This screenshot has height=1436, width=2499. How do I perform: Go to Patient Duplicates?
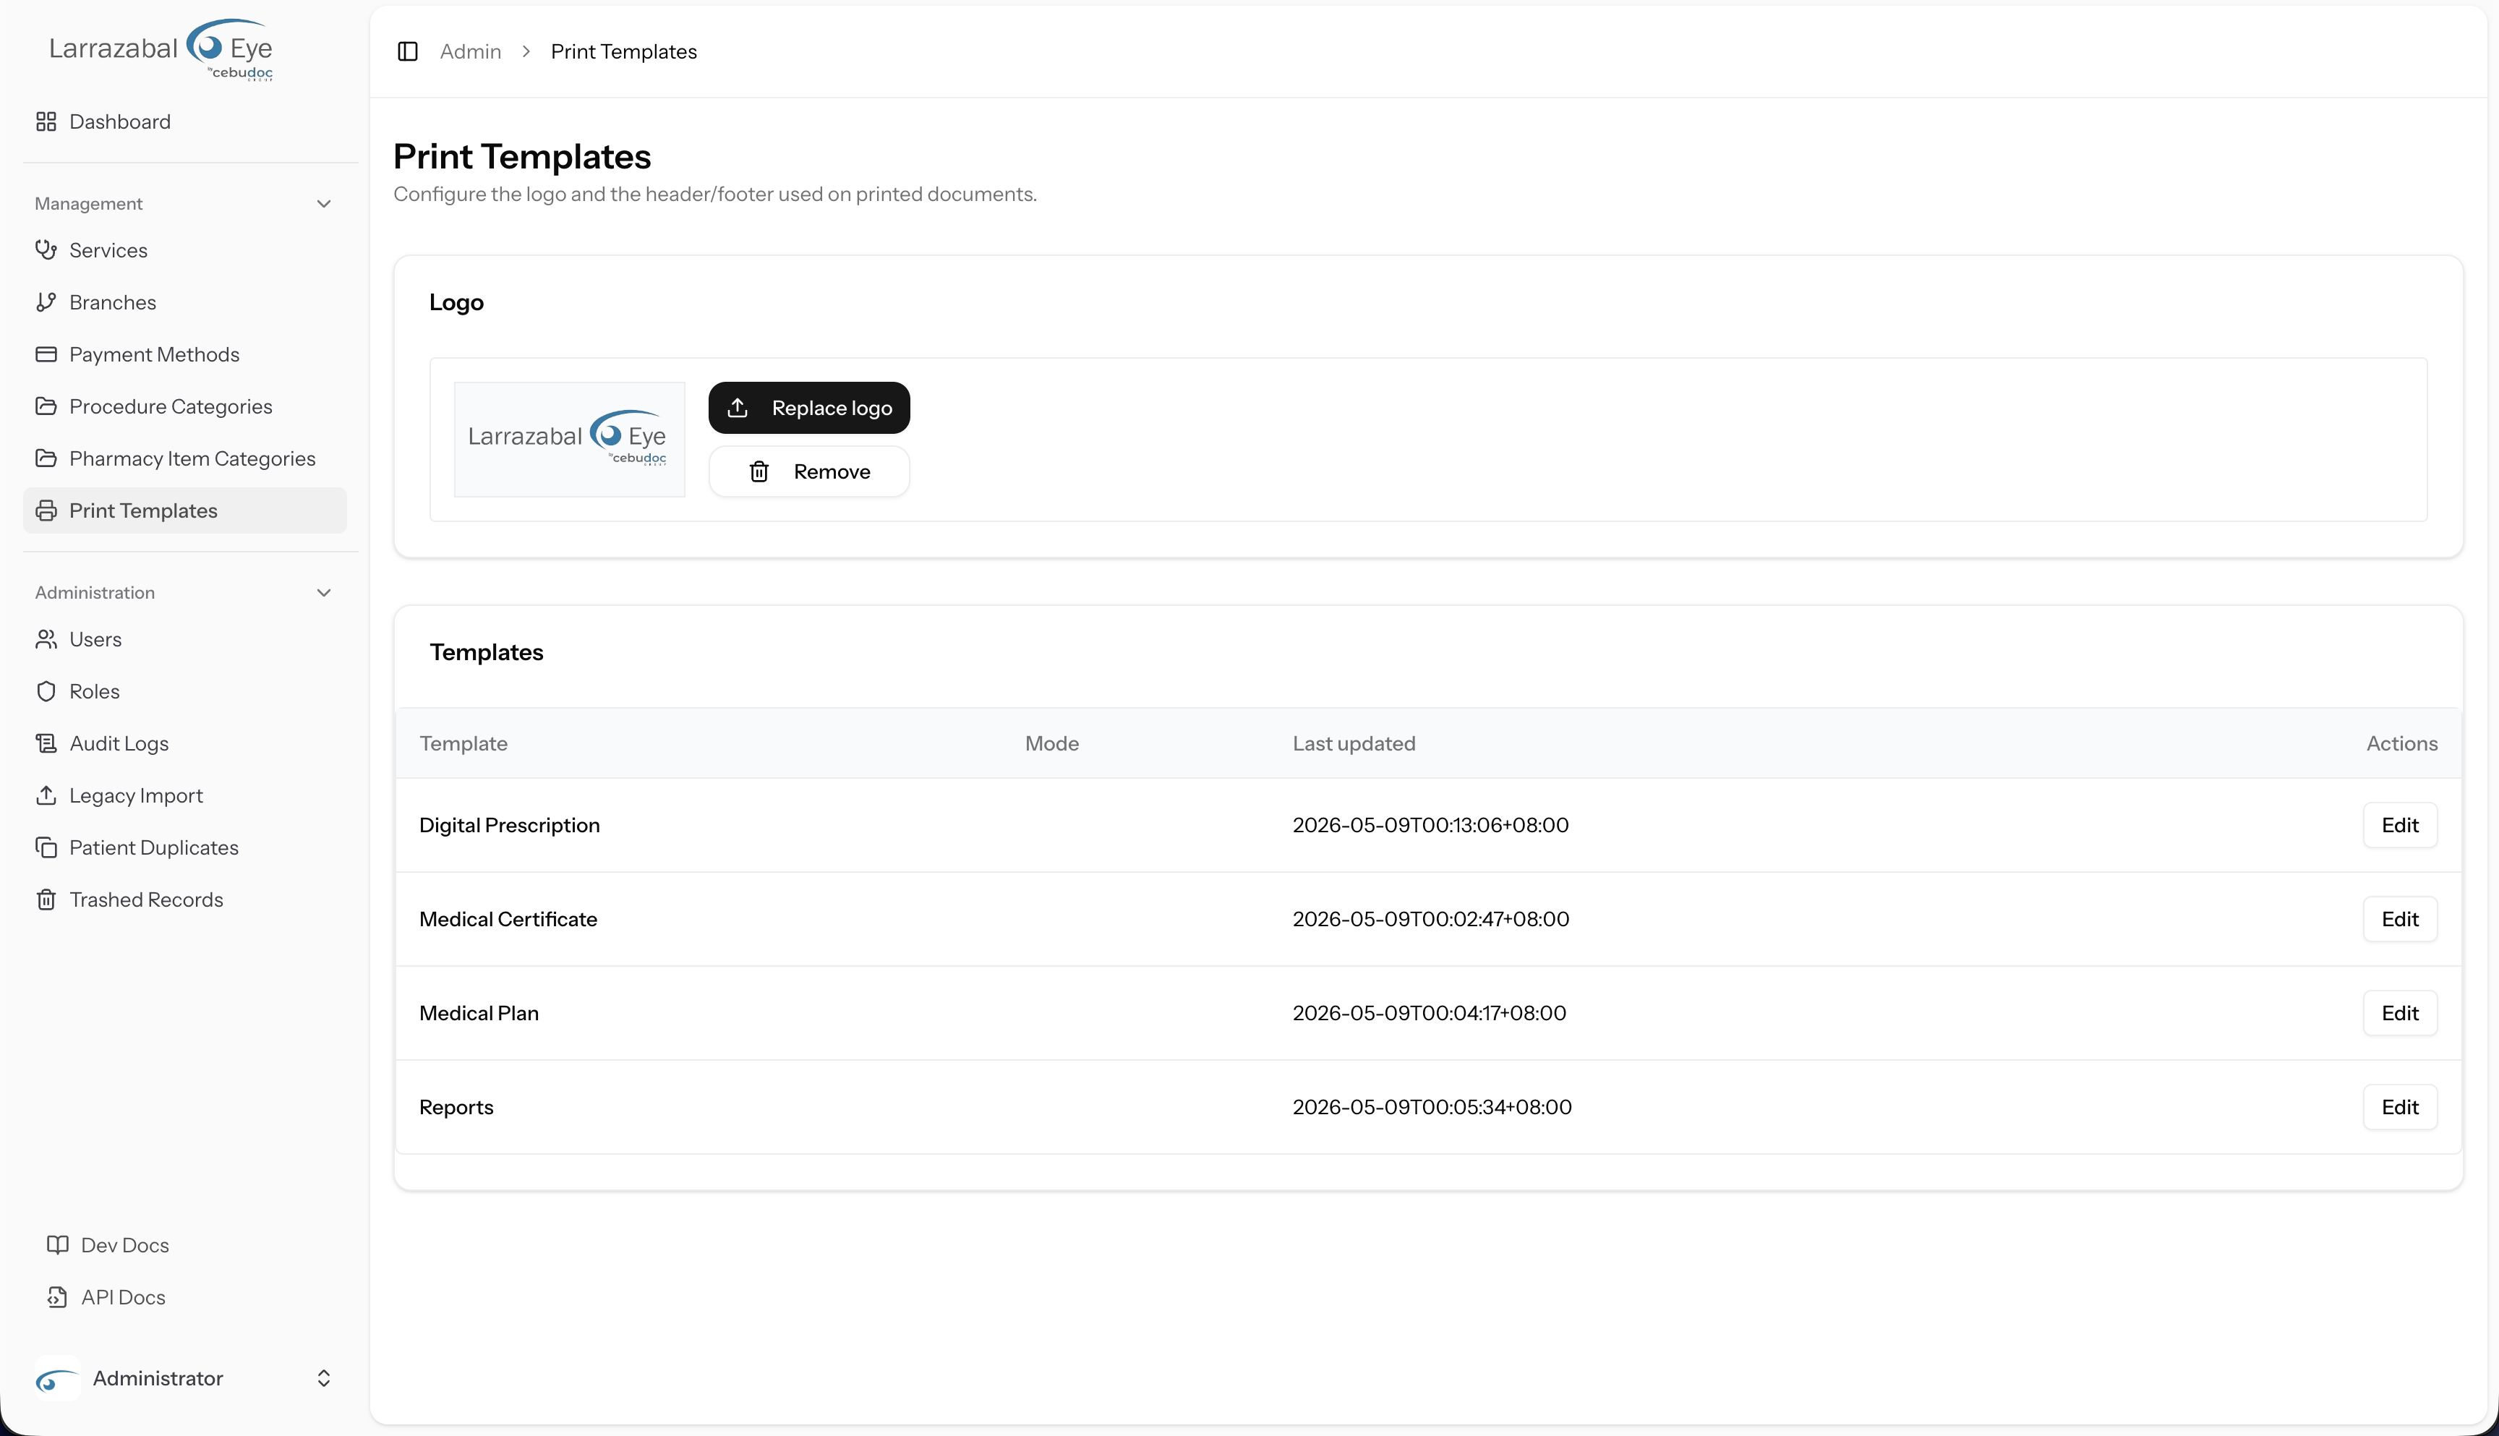click(185, 847)
